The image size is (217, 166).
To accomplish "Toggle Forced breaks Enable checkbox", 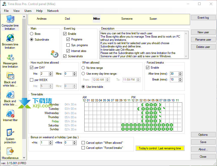I will [148, 68].
